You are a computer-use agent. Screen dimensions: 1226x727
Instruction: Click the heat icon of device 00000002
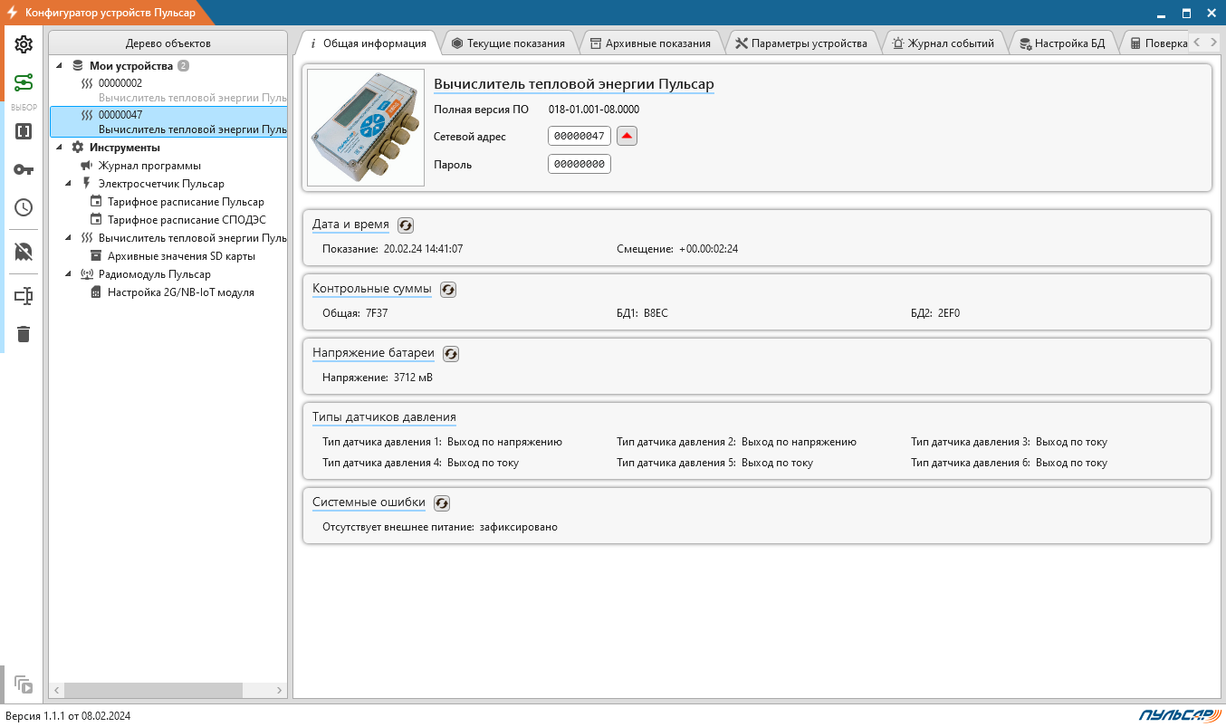click(x=87, y=83)
